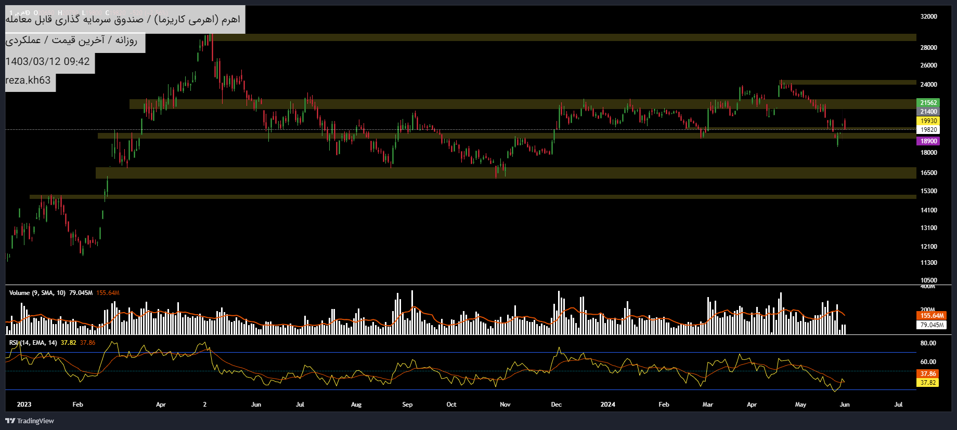Click the Dec time axis label
This screenshot has height=430, width=957.
point(557,405)
